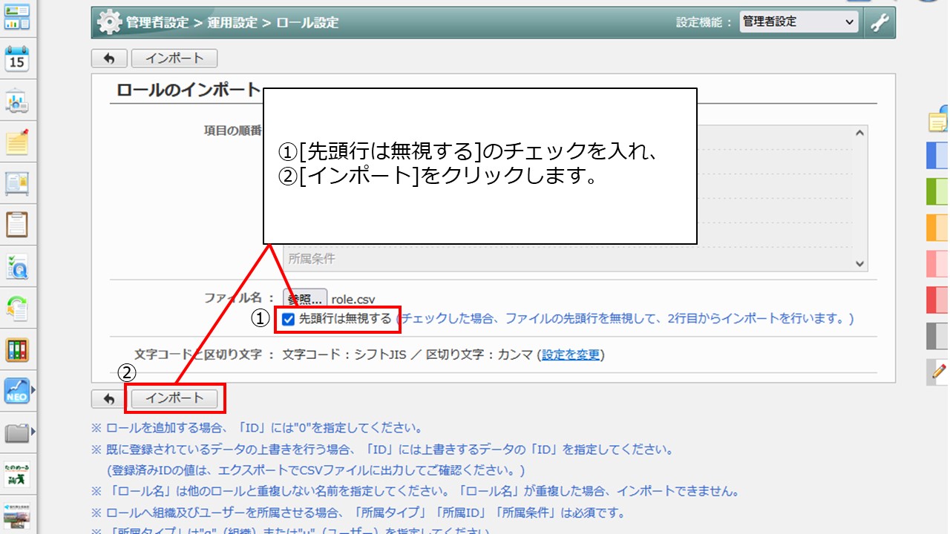
Task: Click the bottom インポート button
Action: pyautogui.click(x=174, y=398)
